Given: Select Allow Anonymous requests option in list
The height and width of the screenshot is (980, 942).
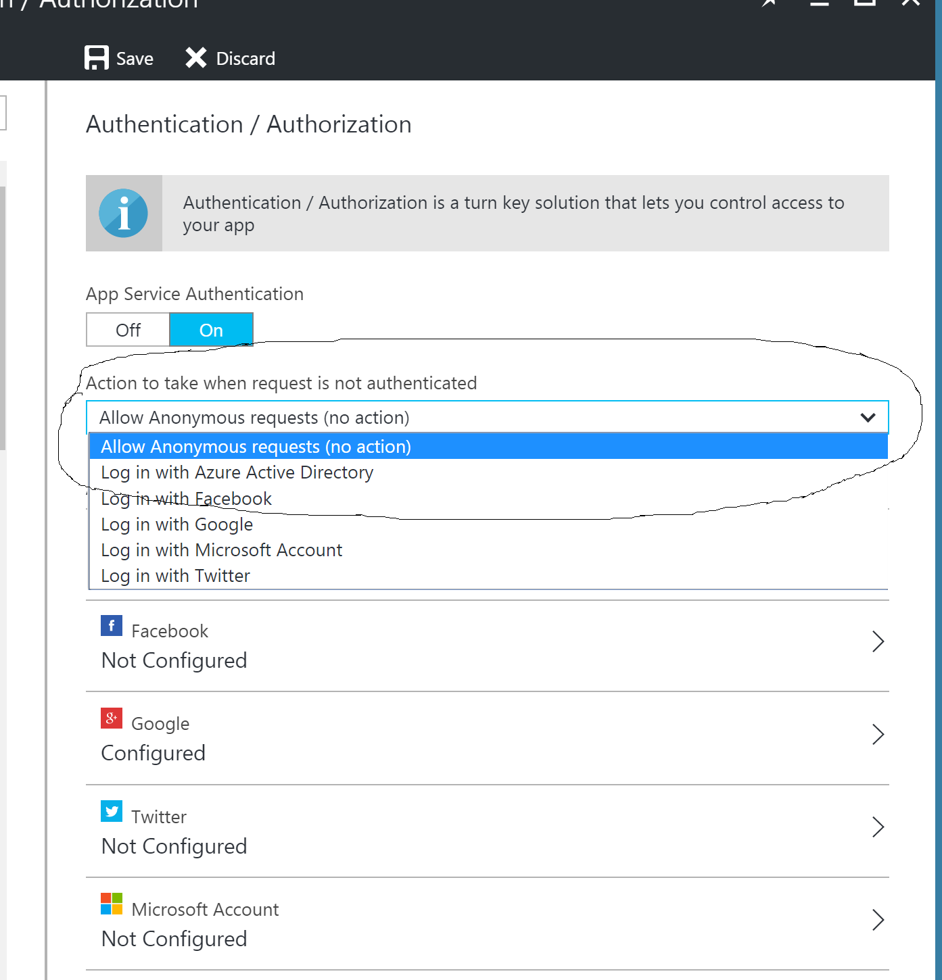Looking at the screenshot, I should coord(488,447).
